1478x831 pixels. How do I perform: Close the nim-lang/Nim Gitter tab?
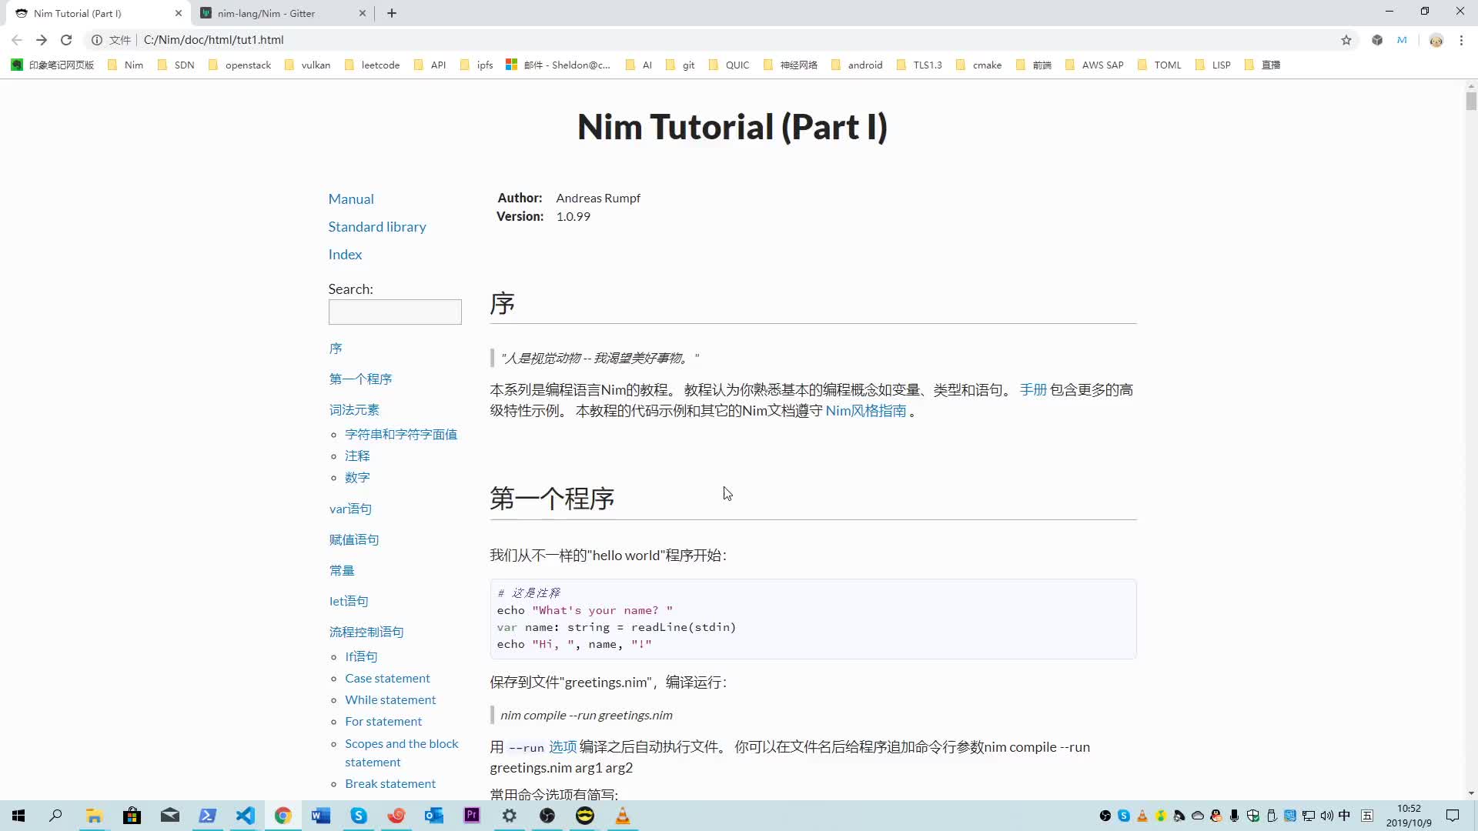point(363,13)
